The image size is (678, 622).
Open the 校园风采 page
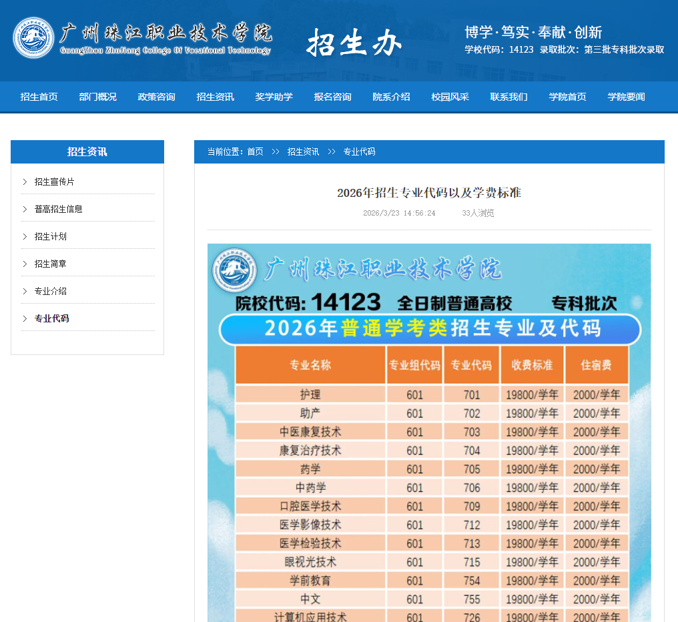point(450,97)
